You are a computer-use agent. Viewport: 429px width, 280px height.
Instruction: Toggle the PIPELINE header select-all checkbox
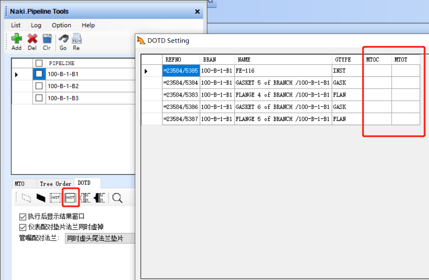(x=39, y=63)
